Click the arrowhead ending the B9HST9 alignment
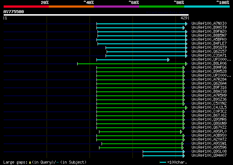Screen dimensions: 233x165 point(184,28)
